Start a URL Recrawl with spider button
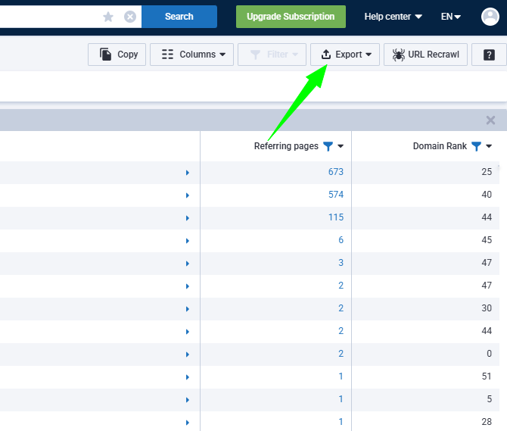The image size is (507, 431). [x=425, y=55]
